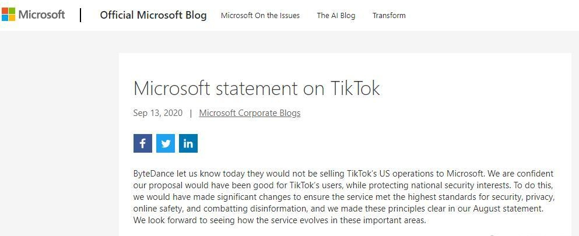Select the Transform navigation item

[389, 16]
